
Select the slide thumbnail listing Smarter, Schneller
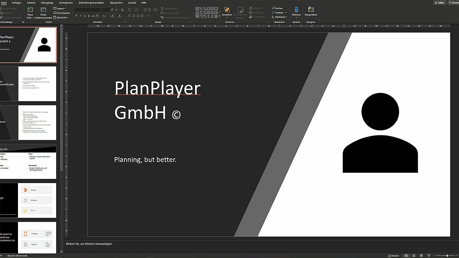click(28, 200)
